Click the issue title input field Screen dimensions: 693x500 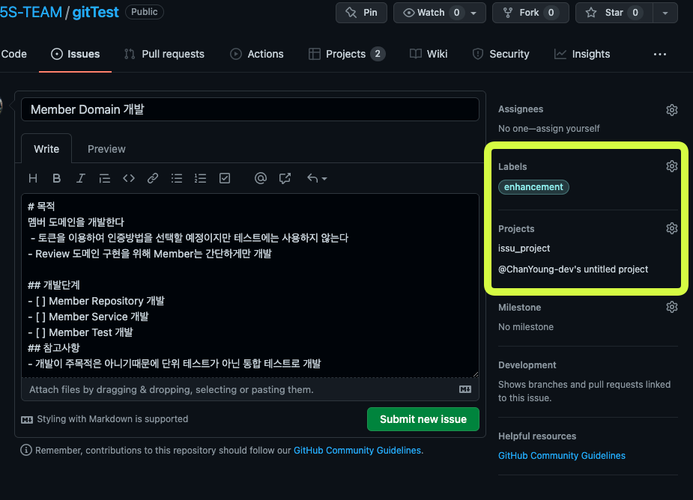250,109
